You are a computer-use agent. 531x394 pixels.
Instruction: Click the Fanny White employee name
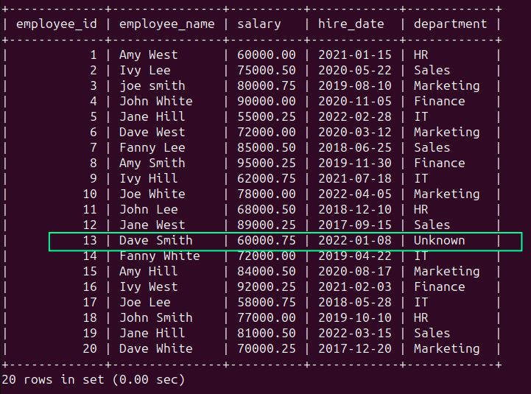(159, 256)
